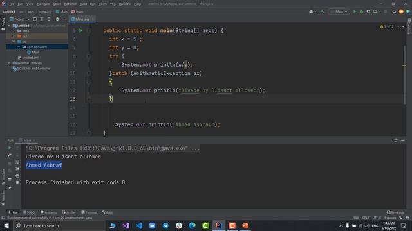Run Main with coverage icon
Image resolution: width=412 pixels, height=231 pixels.
click(368, 12)
